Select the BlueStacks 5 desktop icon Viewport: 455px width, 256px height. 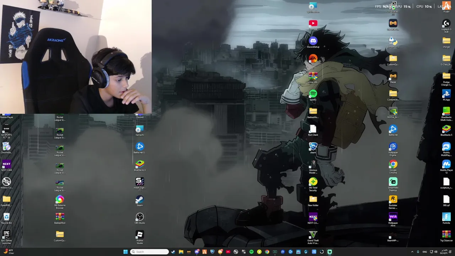(446, 130)
